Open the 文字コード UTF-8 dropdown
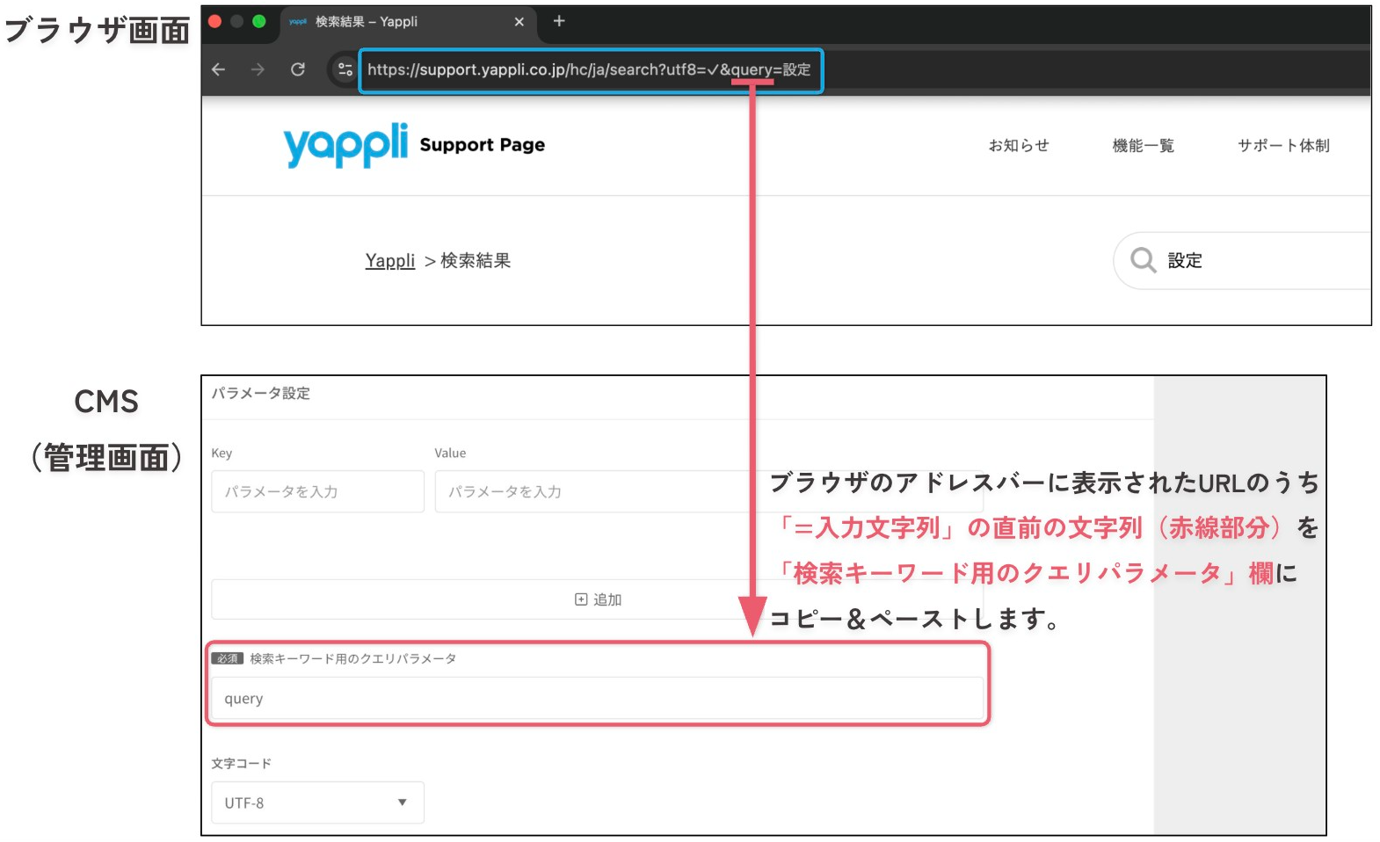The image size is (1380, 842). (317, 802)
